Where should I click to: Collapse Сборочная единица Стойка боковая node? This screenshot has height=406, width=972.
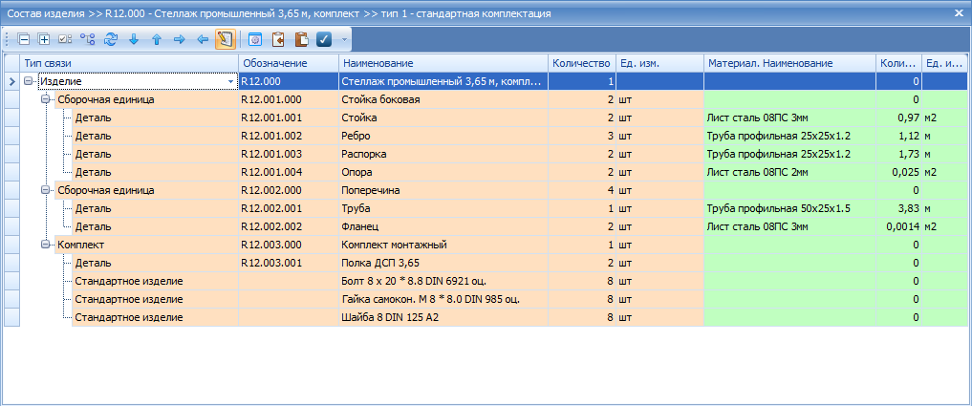coord(45,99)
